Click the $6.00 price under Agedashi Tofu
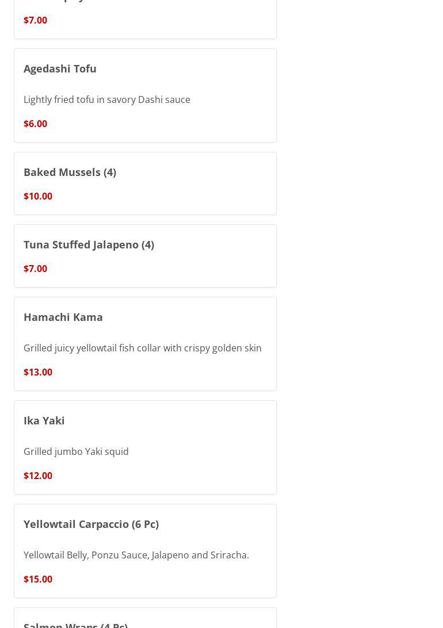 tap(35, 124)
